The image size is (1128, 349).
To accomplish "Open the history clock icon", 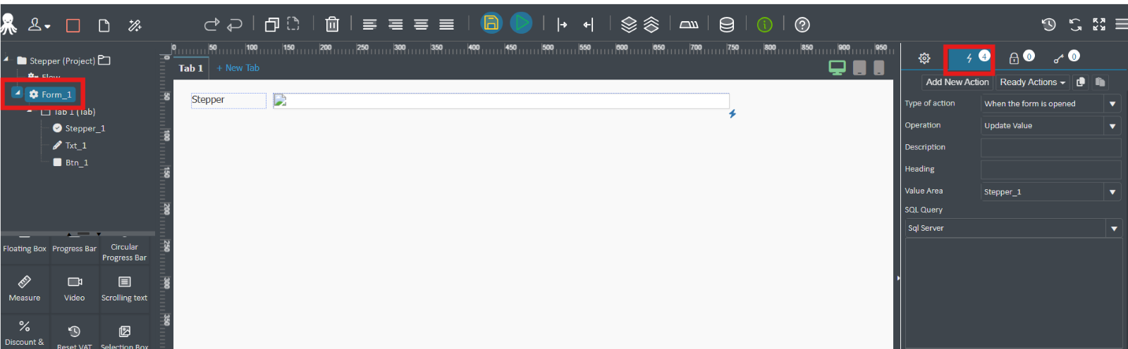I will click(1049, 25).
